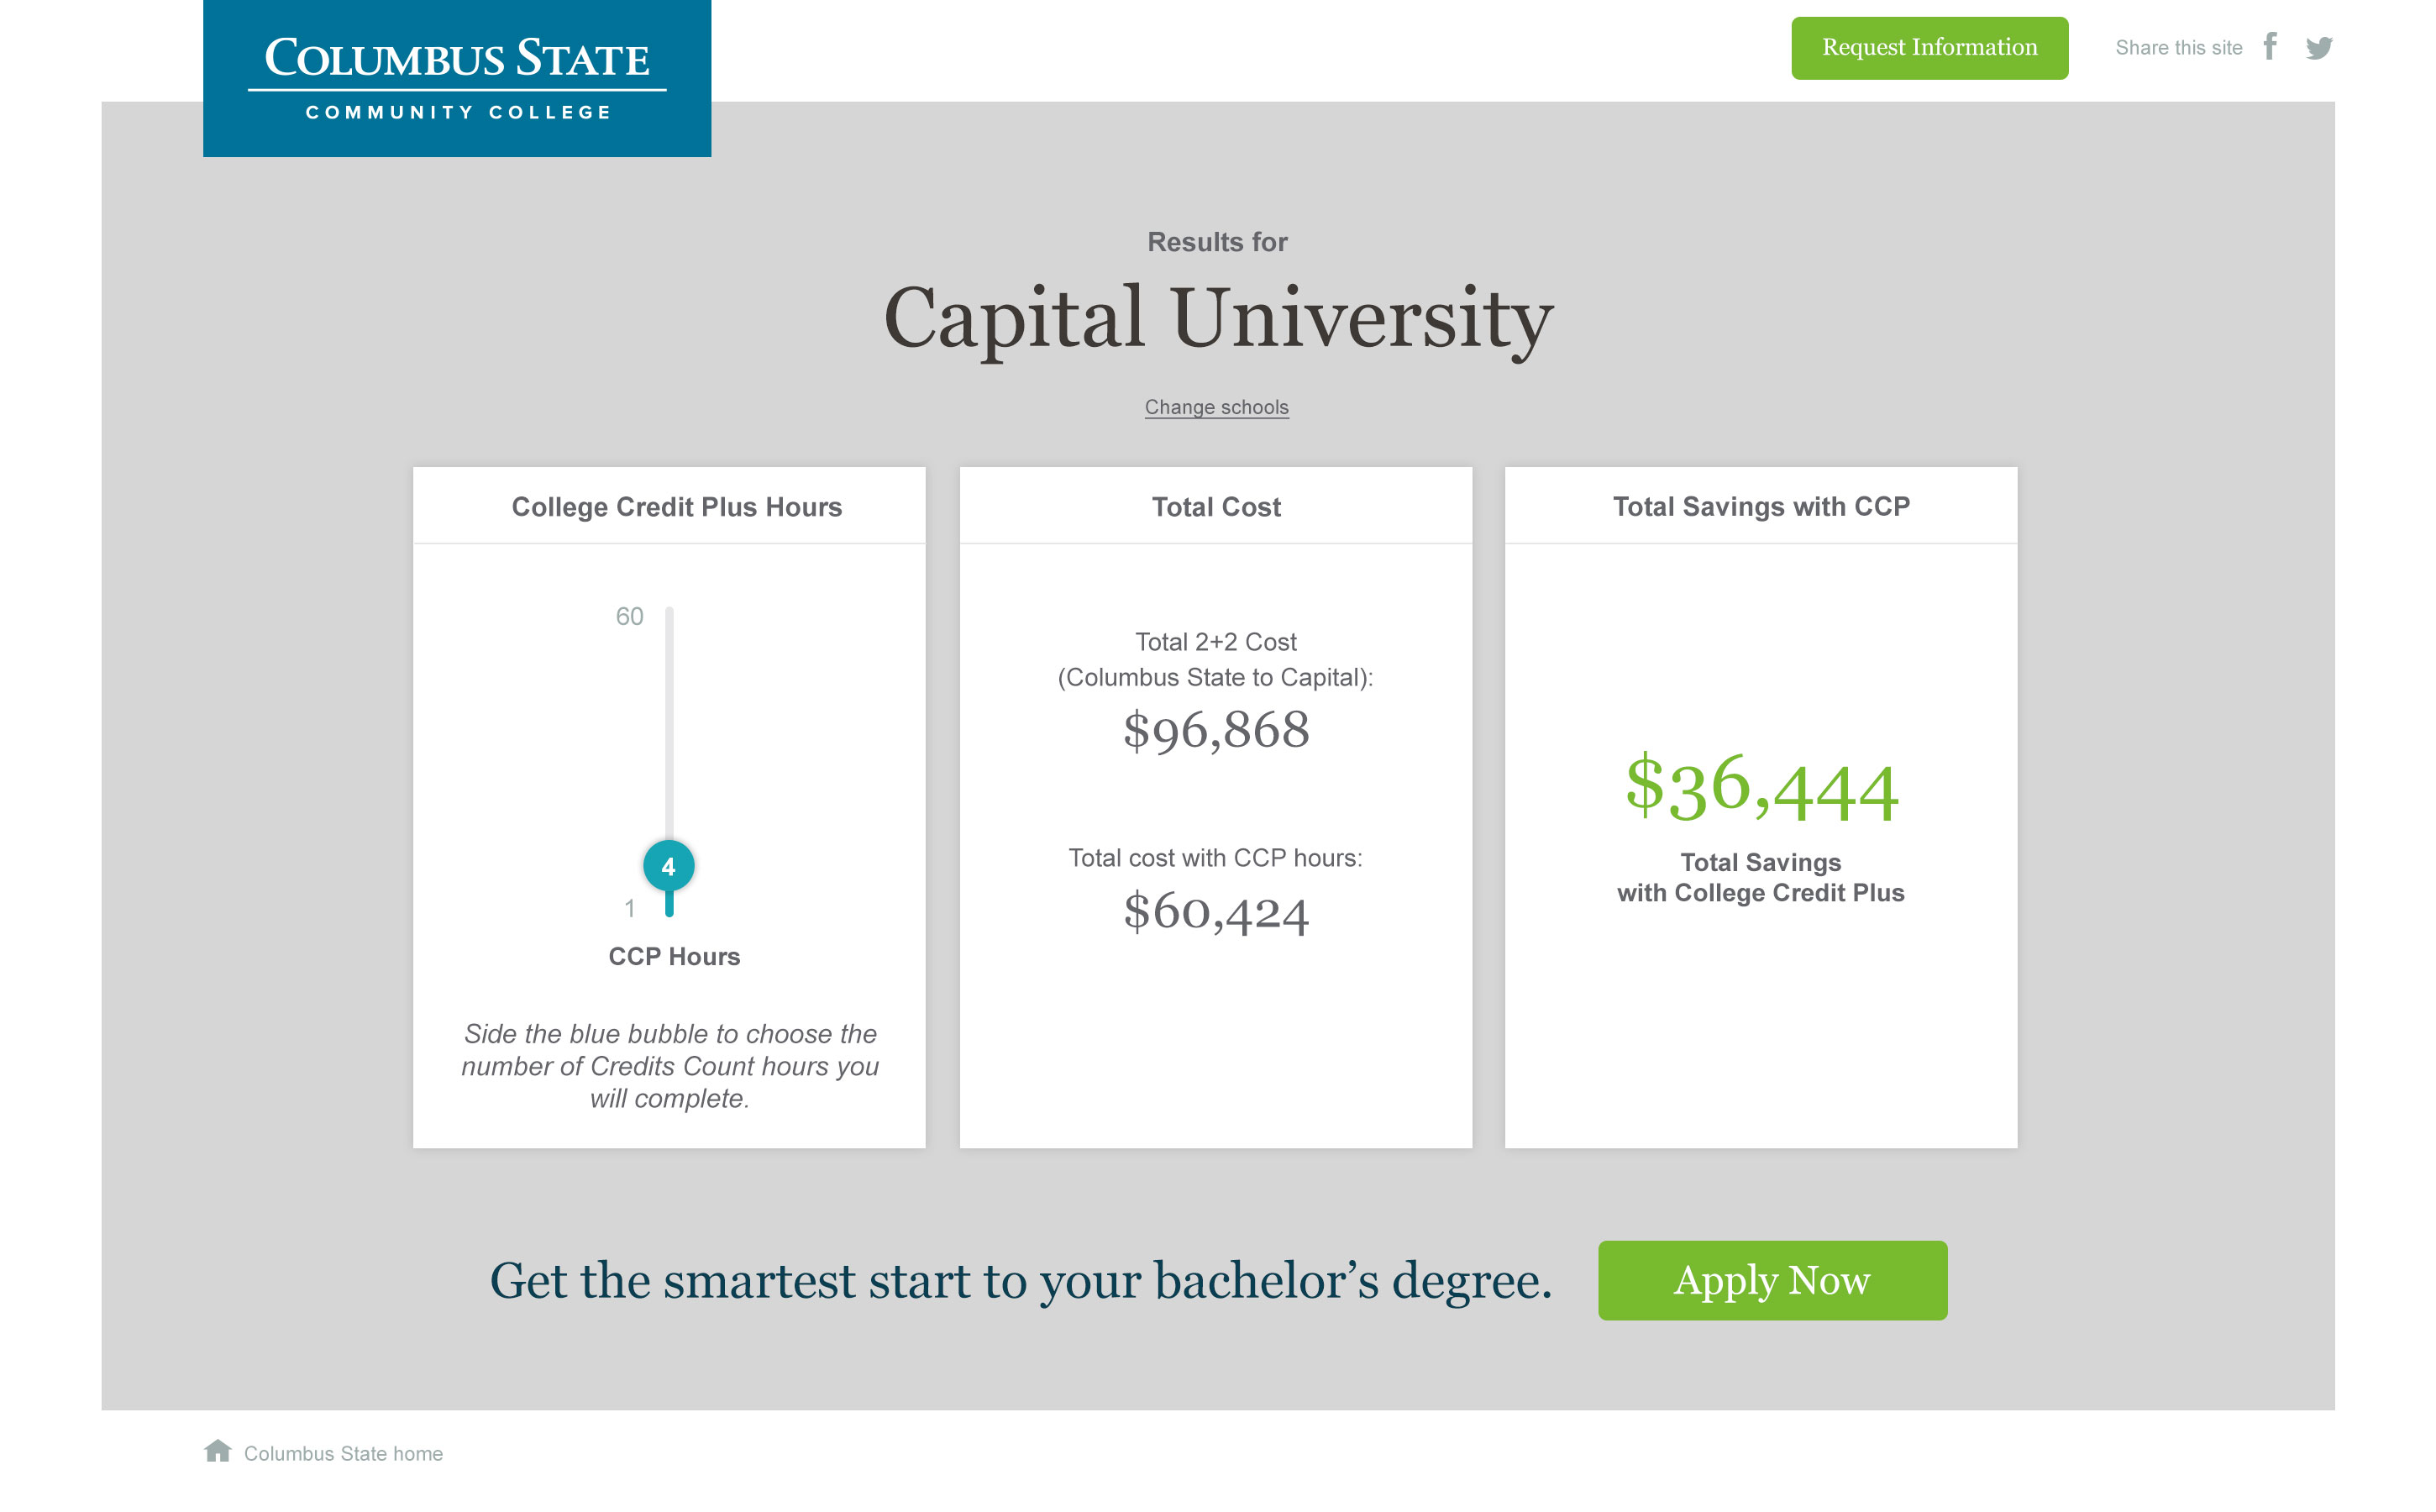Screen dimensions: 2436x1512
Task: Open the Change schools link
Action: pos(1216,407)
